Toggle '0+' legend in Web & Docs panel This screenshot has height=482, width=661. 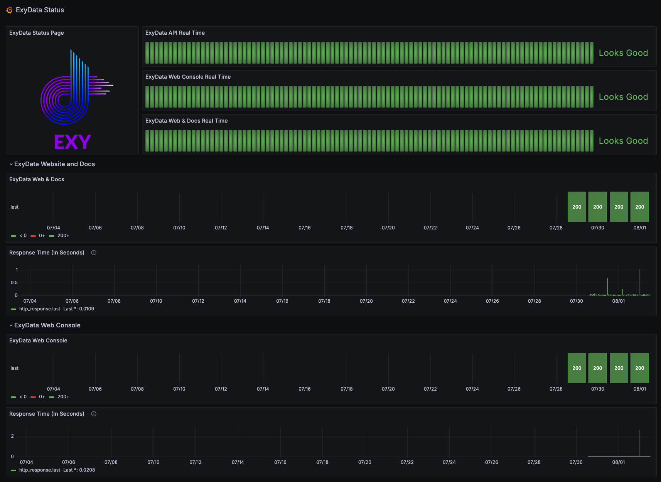[x=42, y=236]
